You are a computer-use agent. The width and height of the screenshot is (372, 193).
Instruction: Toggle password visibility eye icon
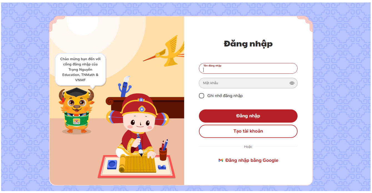point(292,83)
